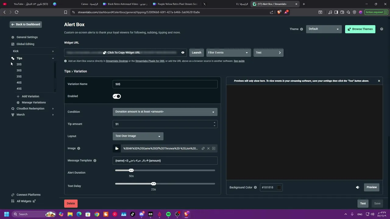The image size is (390, 219).
Task: Toggle the browser sidebar panel icon
Action: click(336, 12)
